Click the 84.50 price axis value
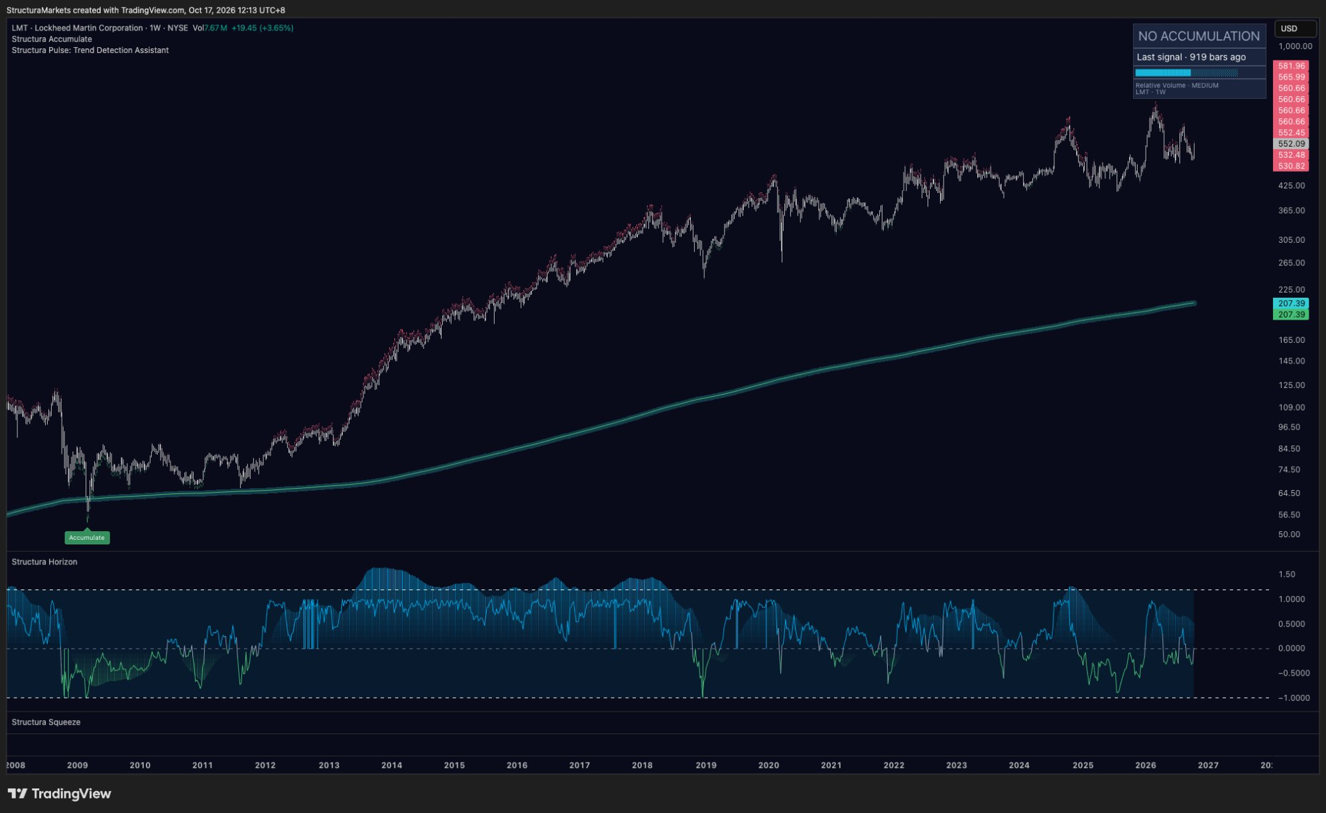 (x=1289, y=449)
